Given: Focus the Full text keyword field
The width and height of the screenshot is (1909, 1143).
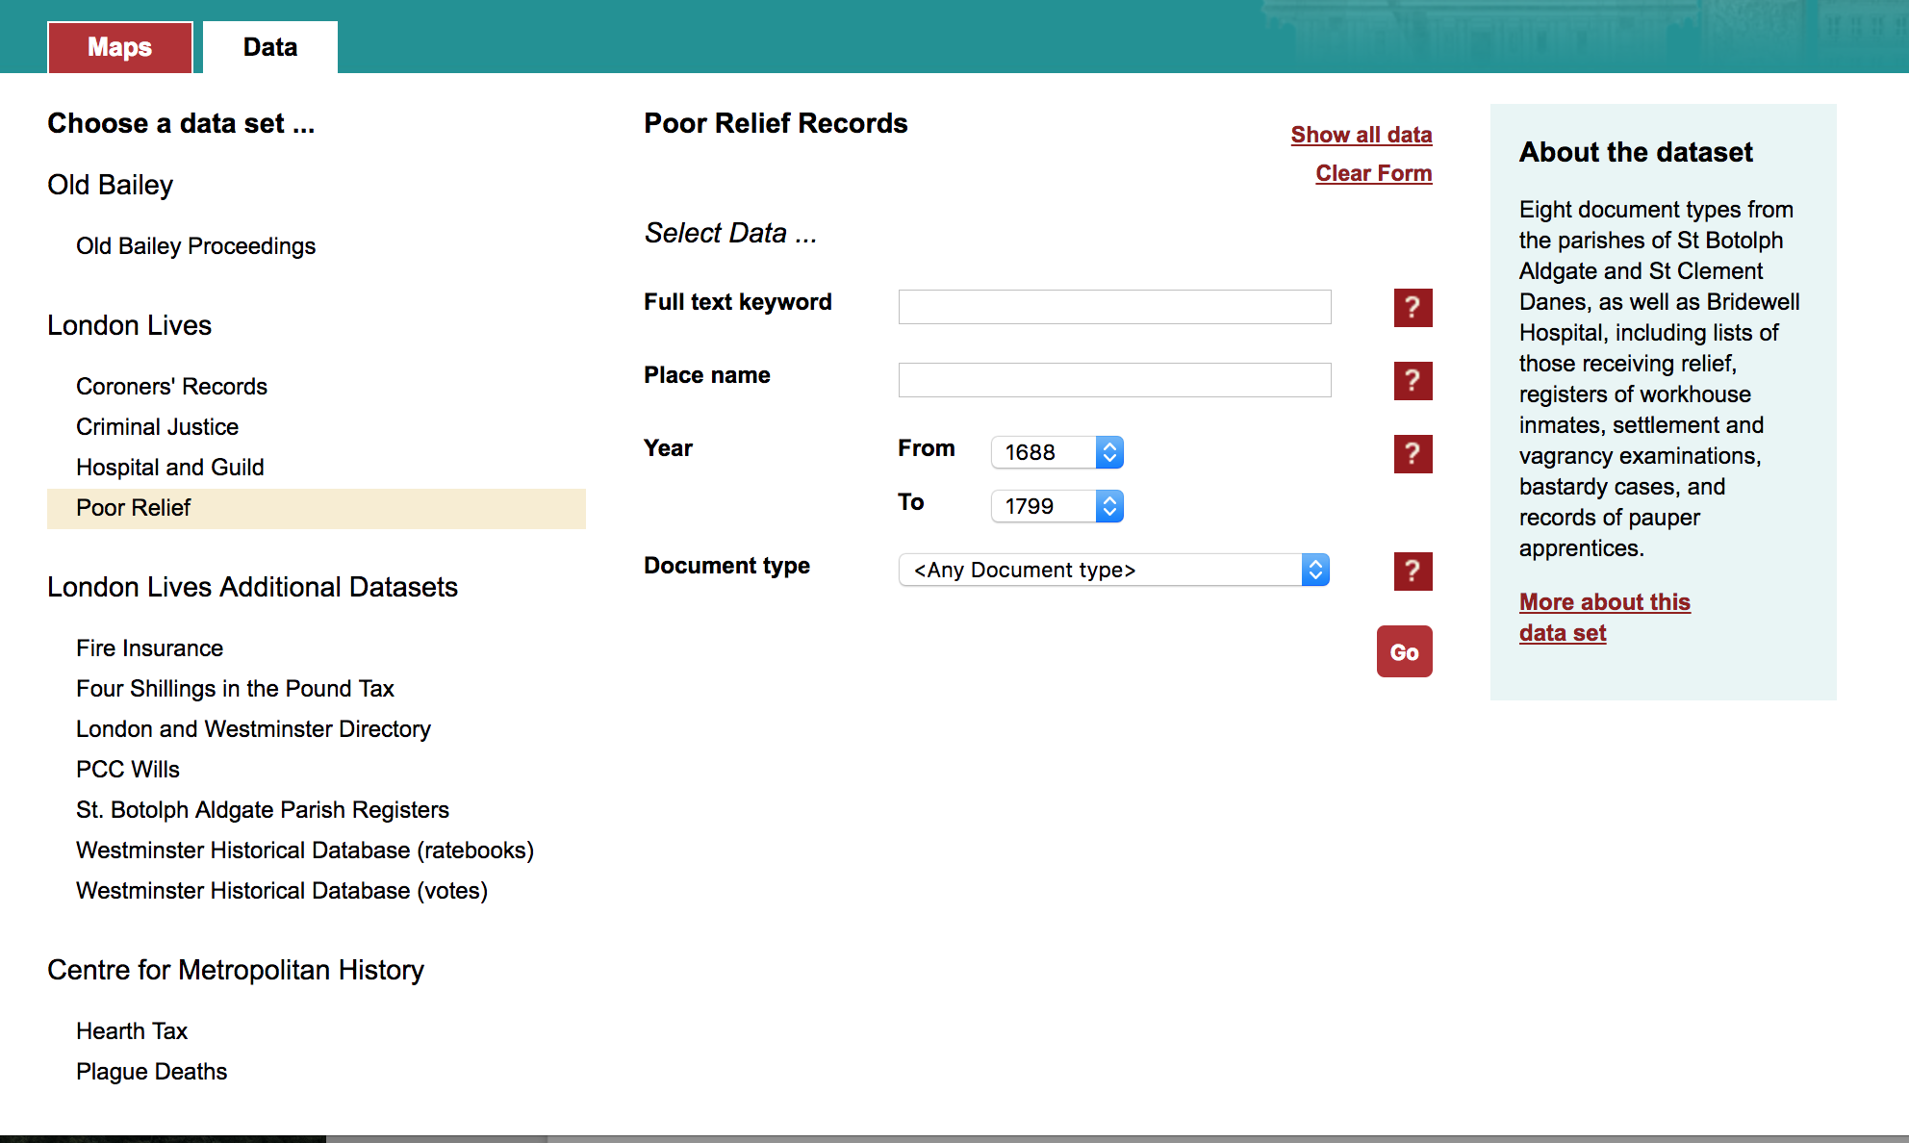Looking at the screenshot, I should 1114,307.
